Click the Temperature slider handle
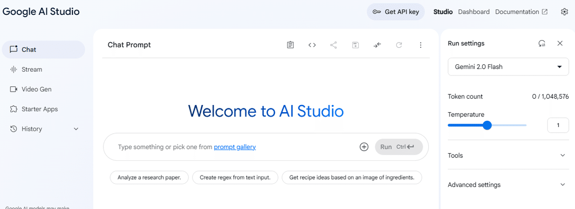 click(487, 125)
